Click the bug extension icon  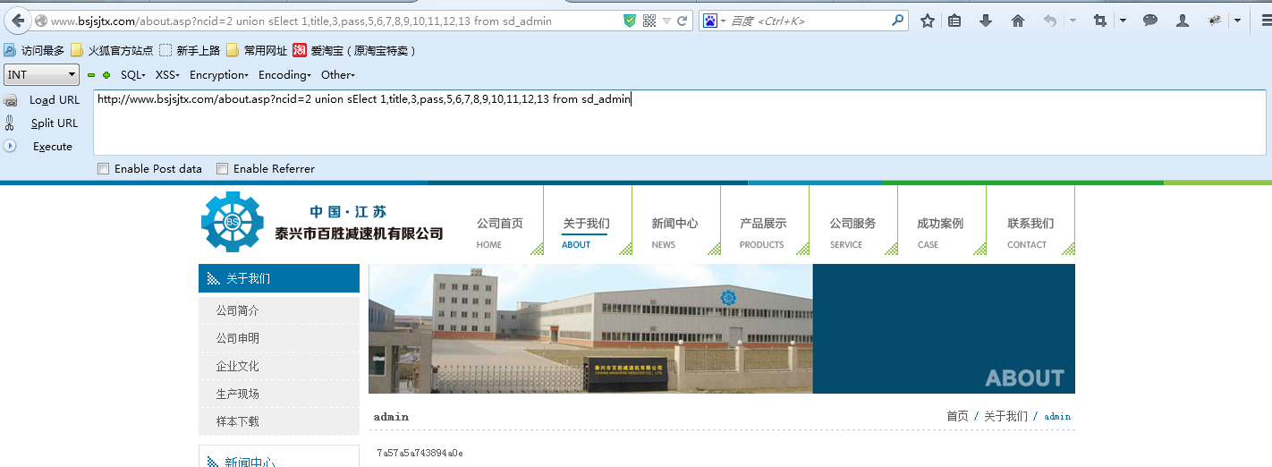tap(1215, 21)
